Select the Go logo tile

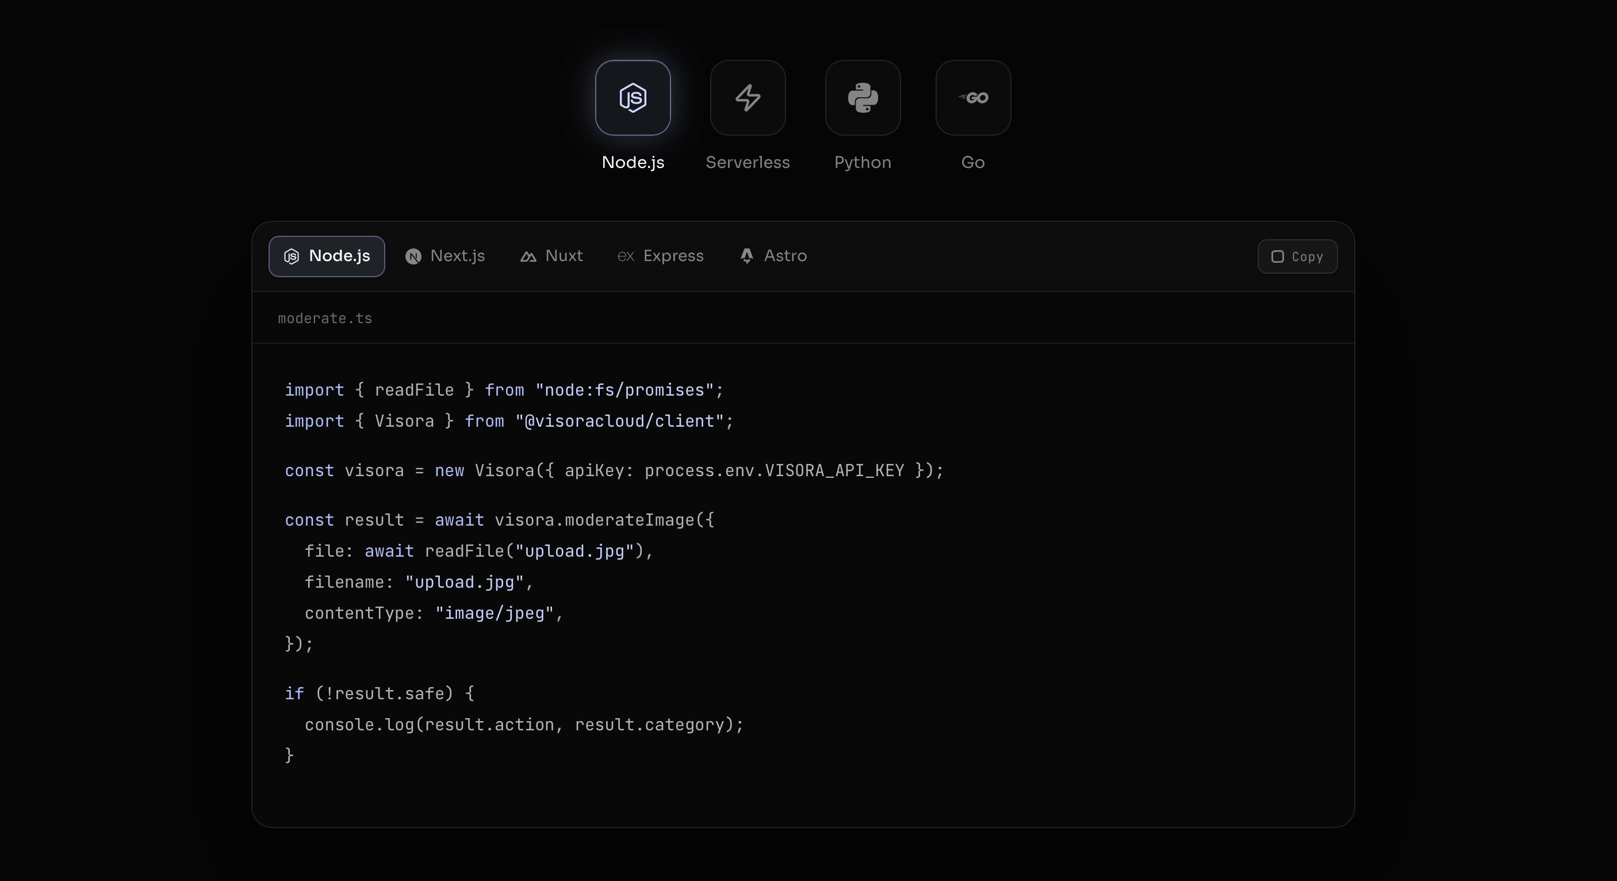click(973, 97)
